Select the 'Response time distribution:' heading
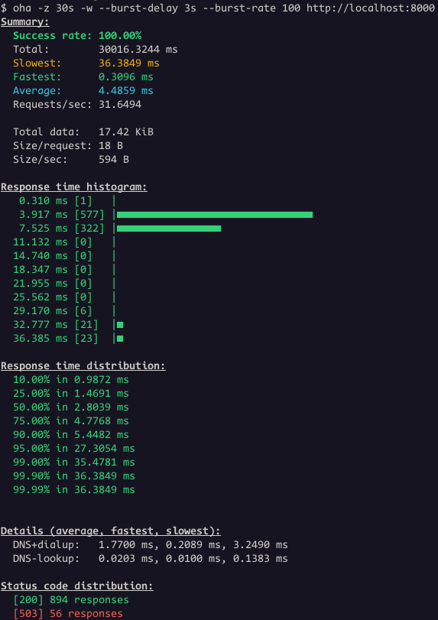The image size is (438, 620). (x=83, y=366)
